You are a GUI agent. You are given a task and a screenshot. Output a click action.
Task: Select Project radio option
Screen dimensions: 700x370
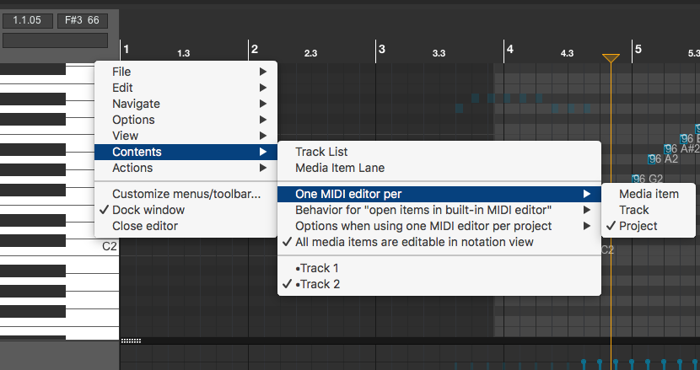coord(638,226)
